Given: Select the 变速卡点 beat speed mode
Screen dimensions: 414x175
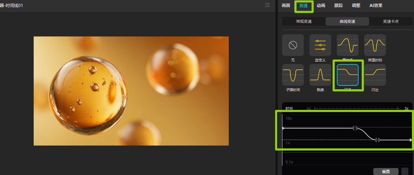Looking at the screenshot, I should tap(390, 21).
